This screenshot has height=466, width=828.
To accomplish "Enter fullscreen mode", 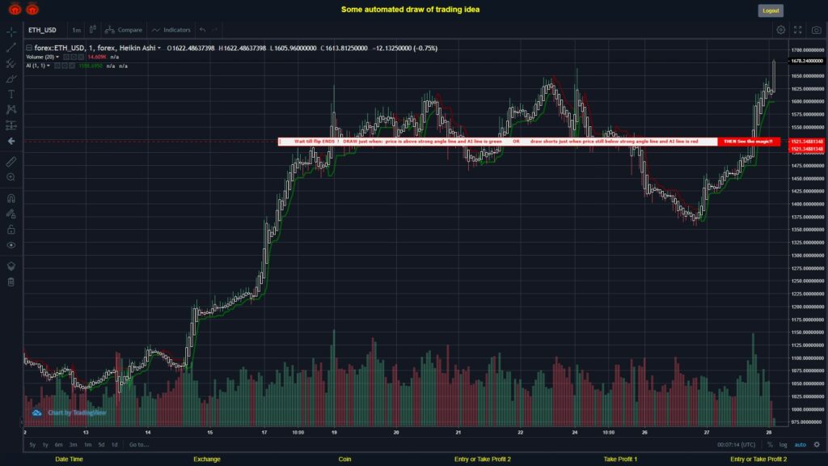I will (798, 30).
